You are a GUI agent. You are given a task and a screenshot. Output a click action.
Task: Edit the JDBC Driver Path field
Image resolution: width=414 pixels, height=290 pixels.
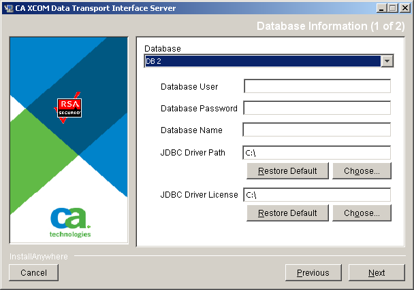pyautogui.click(x=317, y=153)
